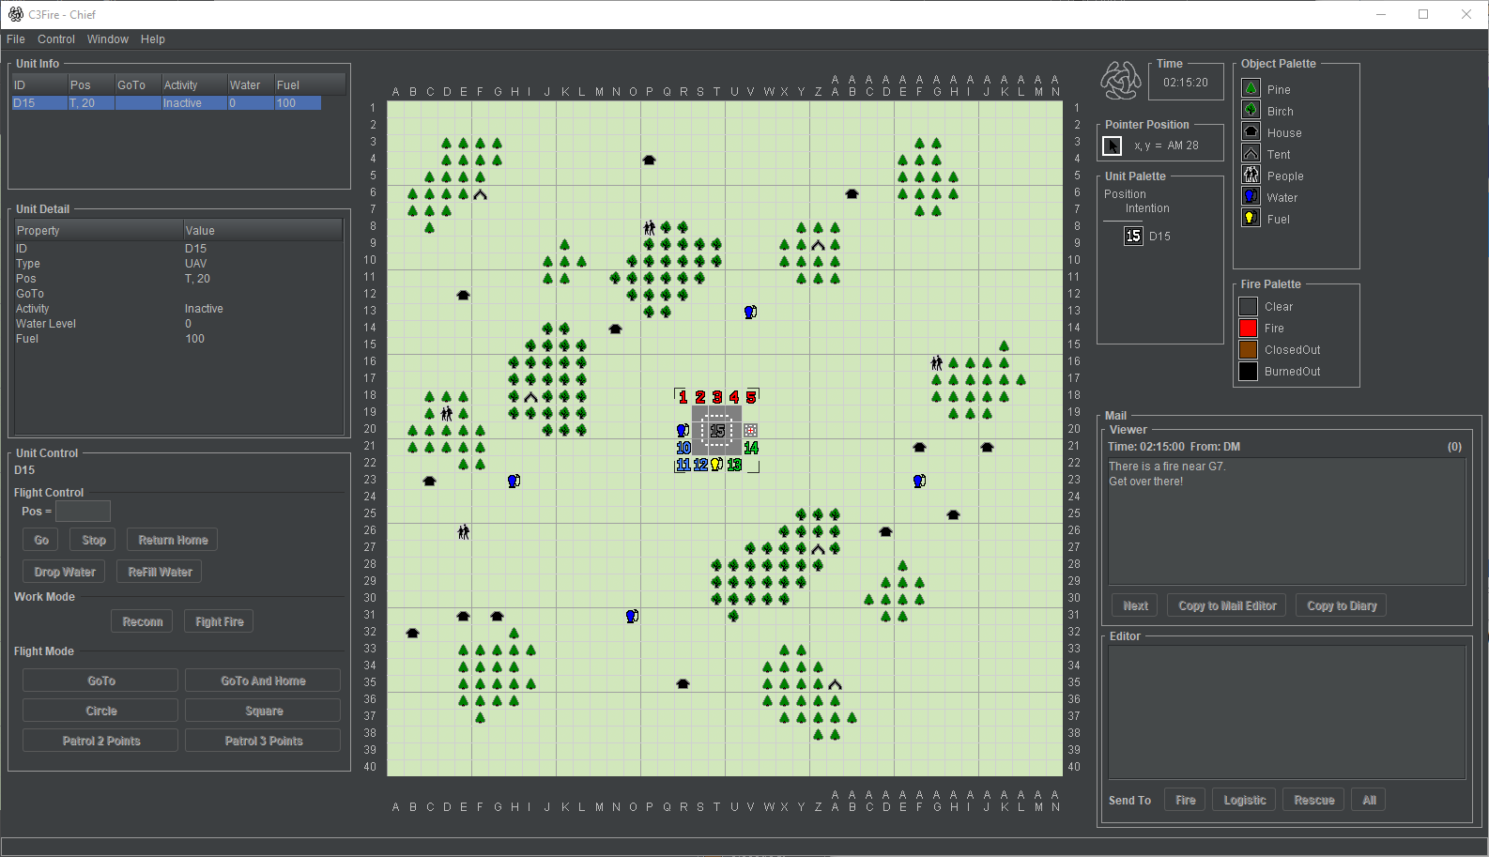Pick the Water icon in Object Palette
The height and width of the screenshot is (857, 1489).
click(x=1251, y=196)
